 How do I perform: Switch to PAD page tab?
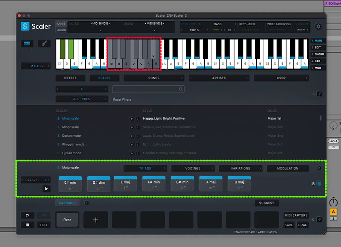click(x=318, y=61)
